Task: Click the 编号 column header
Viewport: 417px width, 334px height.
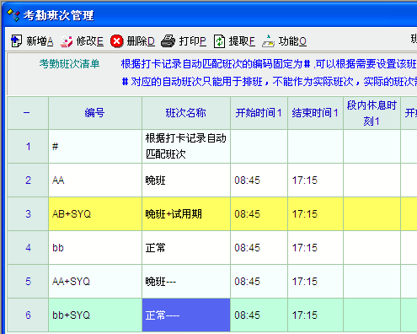Action: (95, 113)
